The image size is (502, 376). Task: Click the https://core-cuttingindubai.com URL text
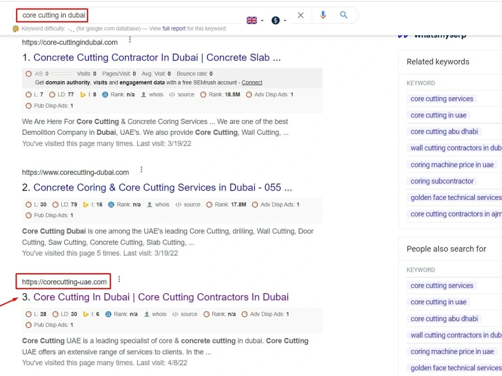click(x=70, y=43)
